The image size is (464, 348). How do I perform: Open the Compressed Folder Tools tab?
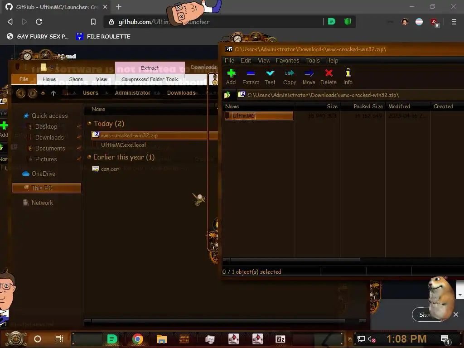point(150,79)
